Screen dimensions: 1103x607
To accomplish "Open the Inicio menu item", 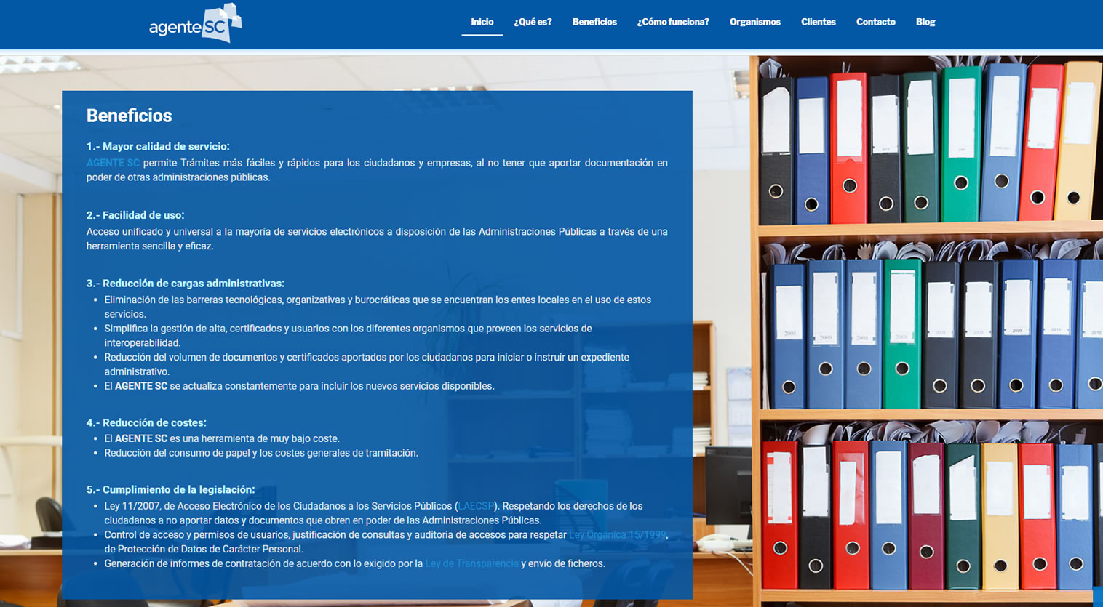I will (482, 22).
